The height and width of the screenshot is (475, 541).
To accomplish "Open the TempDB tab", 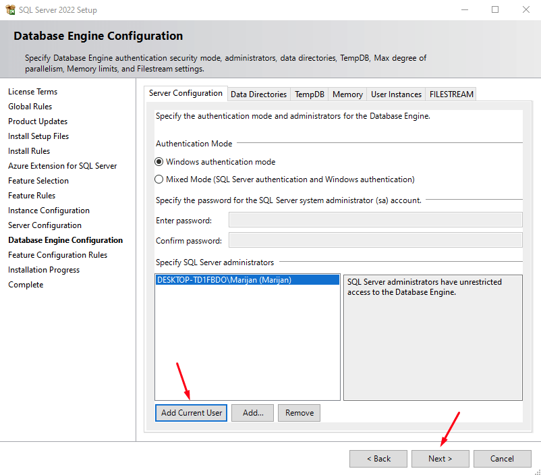I will tap(310, 94).
